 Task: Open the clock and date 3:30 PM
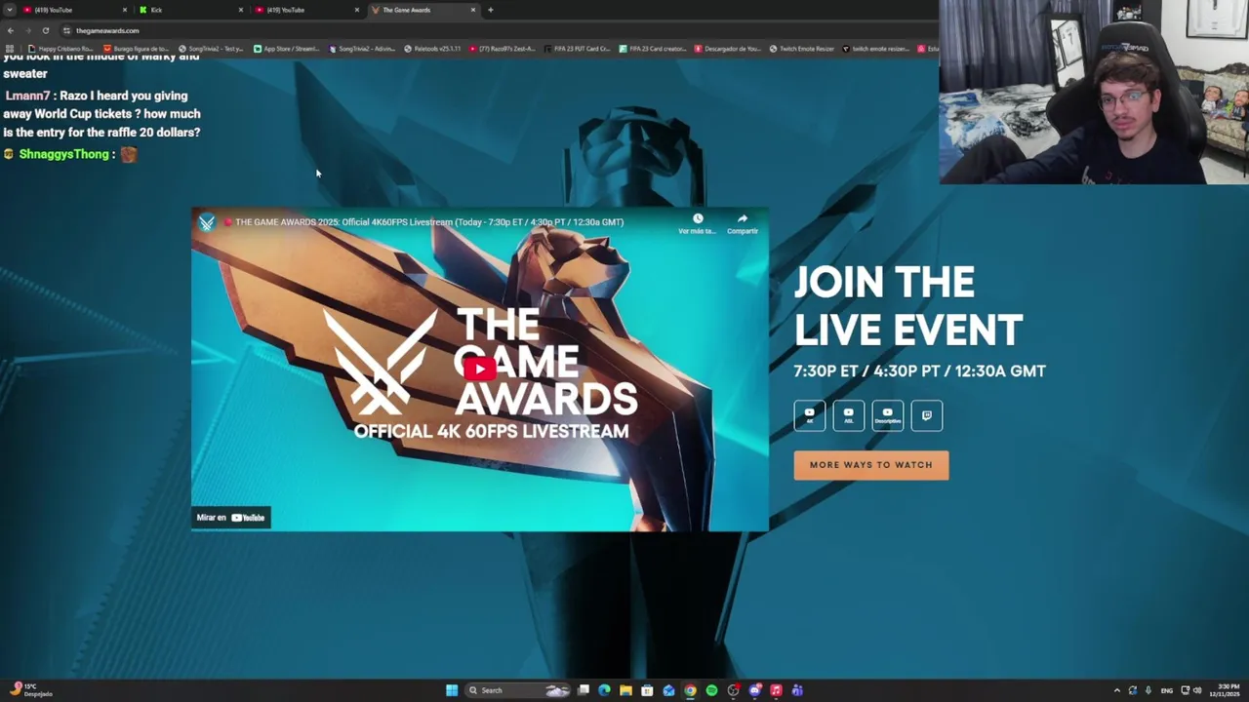[x=1224, y=690]
